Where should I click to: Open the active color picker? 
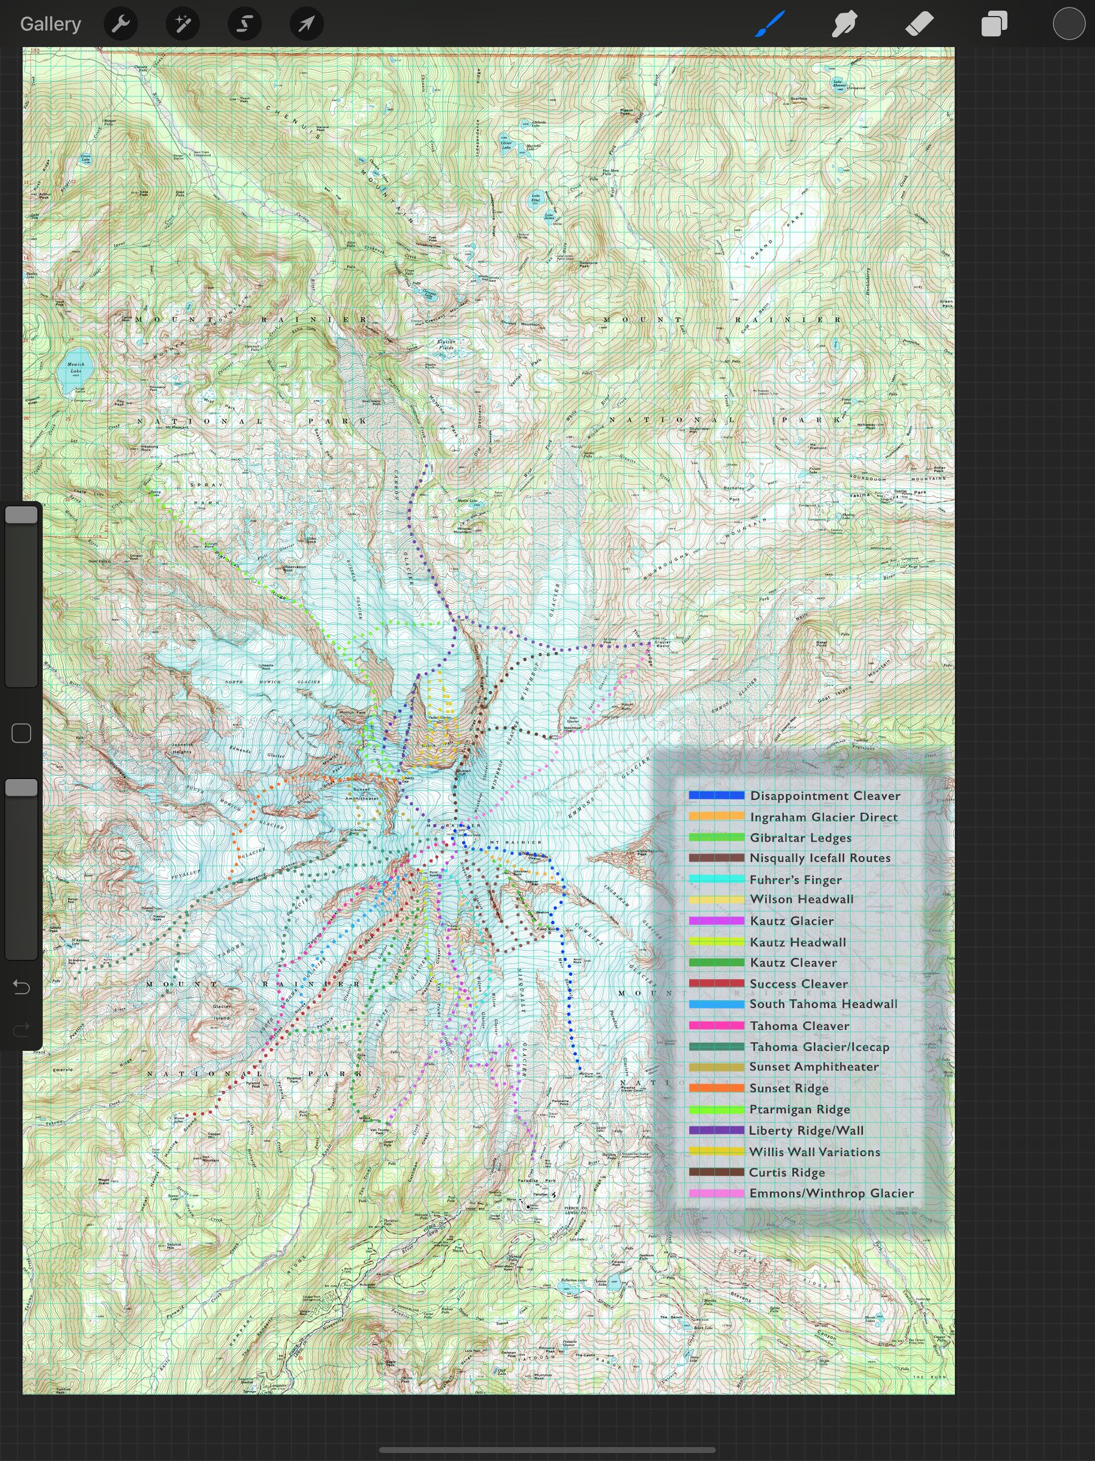pos(1068,24)
